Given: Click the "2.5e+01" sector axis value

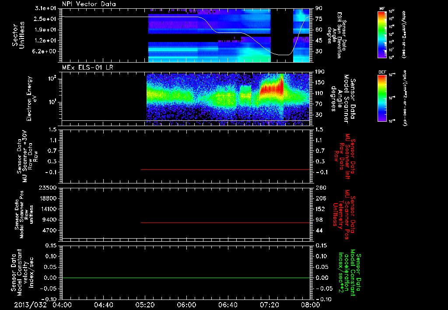Looking at the screenshot, I should point(45,19).
